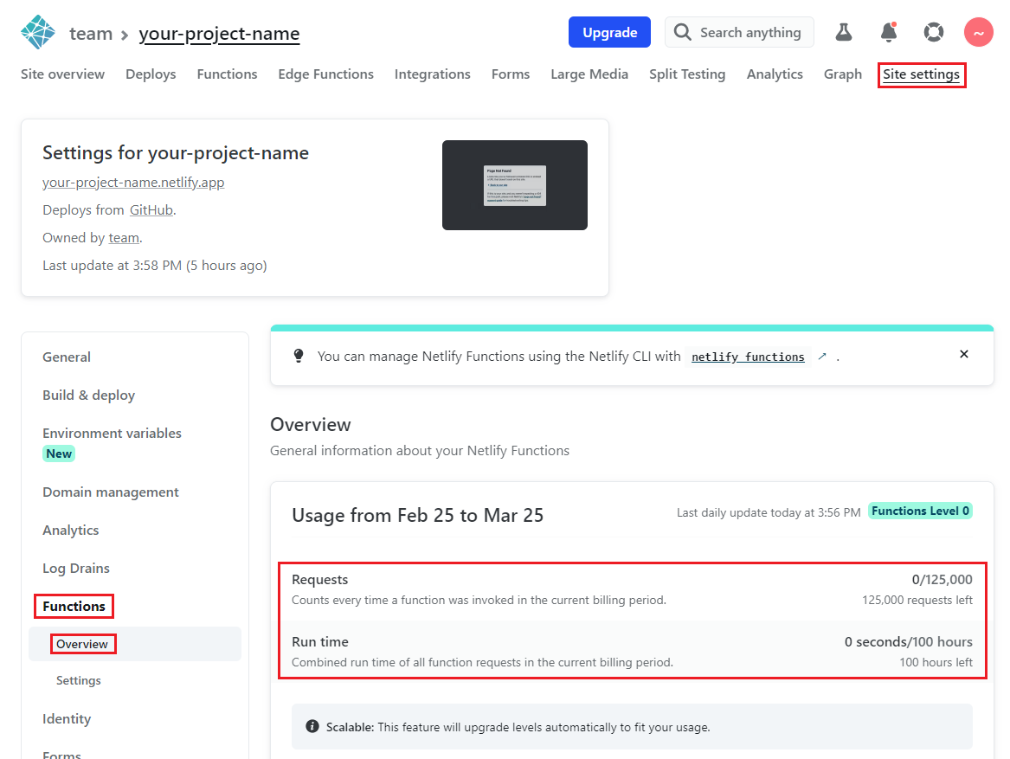
Task: Click the Functions Level 0 badge
Action: (x=920, y=511)
